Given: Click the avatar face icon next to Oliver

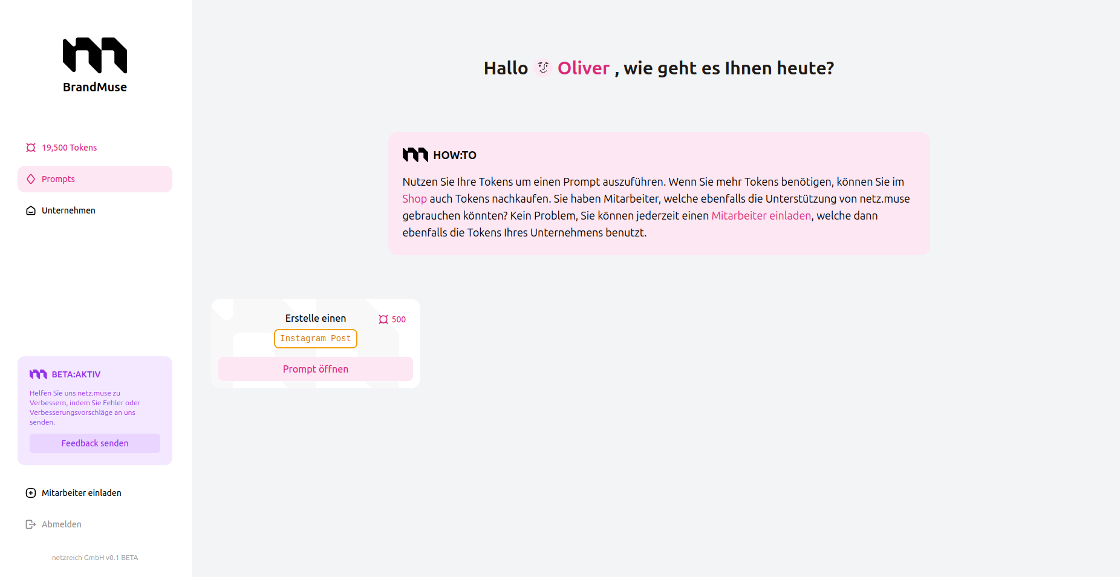Looking at the screenshot, I should (x=543, y=68).
